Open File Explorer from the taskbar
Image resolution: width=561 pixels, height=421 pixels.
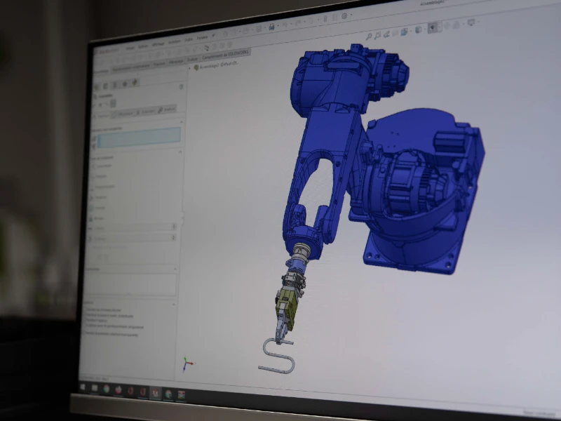coord(95,388)
